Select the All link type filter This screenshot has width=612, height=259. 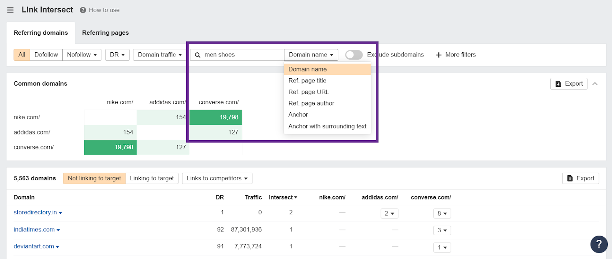pyautogui.click(x=22, y=55)
